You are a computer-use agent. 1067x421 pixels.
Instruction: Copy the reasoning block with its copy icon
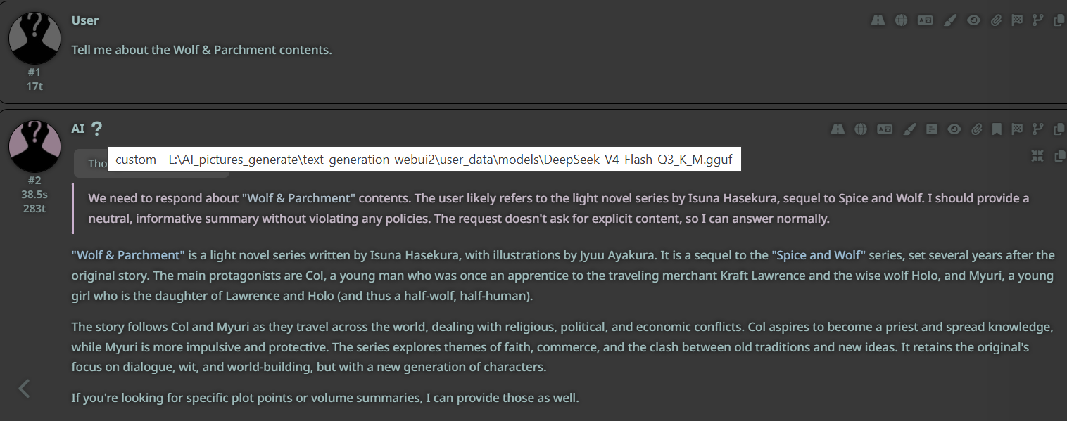click(1059, 156)
